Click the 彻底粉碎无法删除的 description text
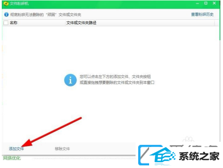 [x=45, y=14]
